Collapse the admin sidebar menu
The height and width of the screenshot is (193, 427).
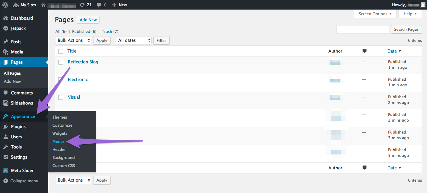(x=24, y=181)
